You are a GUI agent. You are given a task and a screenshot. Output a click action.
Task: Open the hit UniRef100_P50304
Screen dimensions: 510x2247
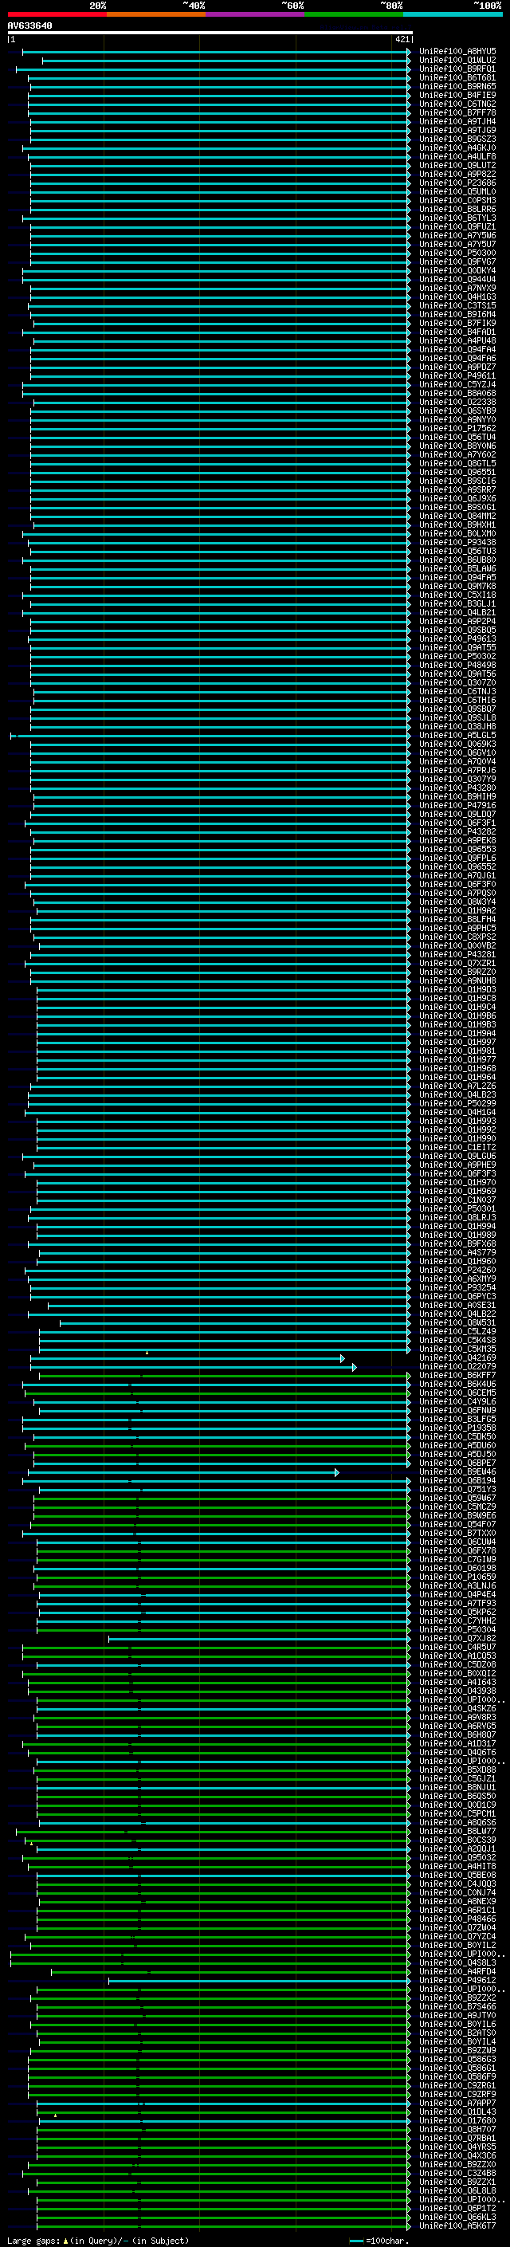pyautogui.click(x=457, y=1630)
